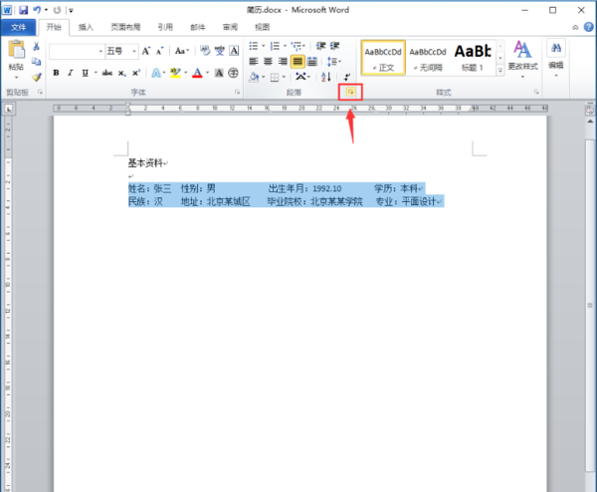The image size is (597, 492).
Task: Open the Paragraph dialog launcher
Action: [x=350, y=92]
